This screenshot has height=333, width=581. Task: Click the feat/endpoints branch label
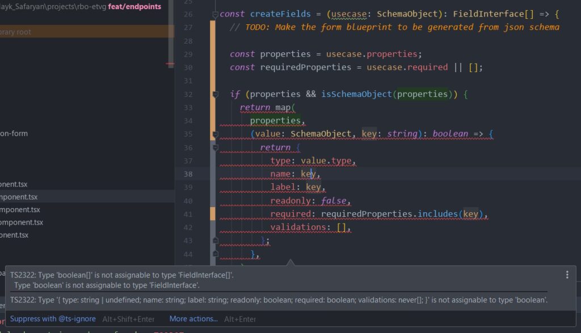click(x=134, y=7)
